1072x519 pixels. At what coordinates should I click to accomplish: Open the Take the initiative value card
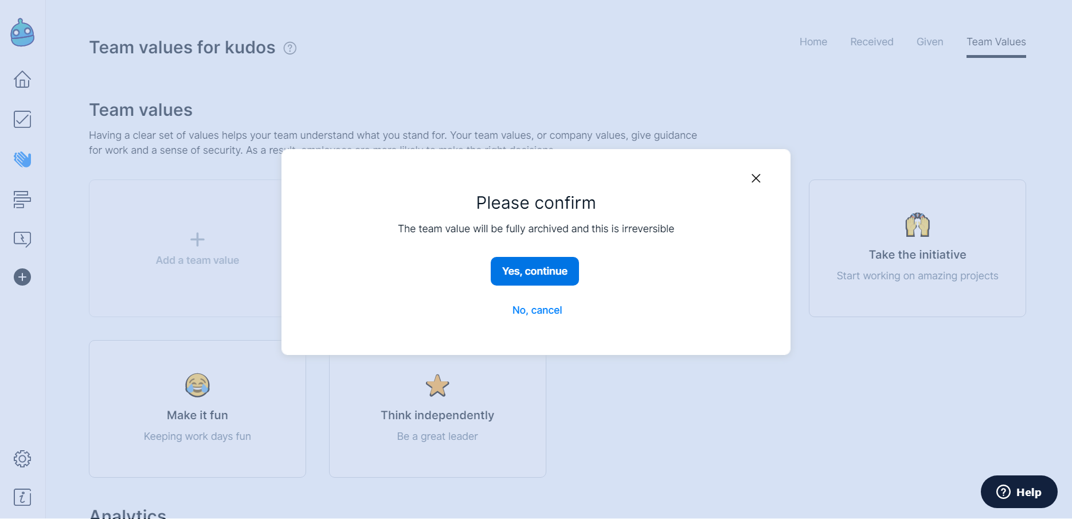[917, 248]
